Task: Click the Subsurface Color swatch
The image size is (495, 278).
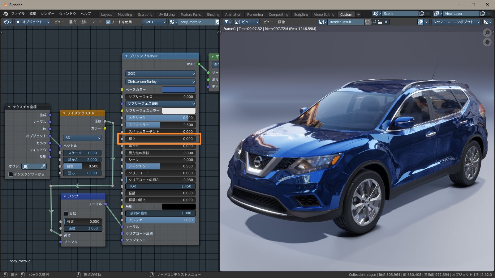Action: point(179,111)
